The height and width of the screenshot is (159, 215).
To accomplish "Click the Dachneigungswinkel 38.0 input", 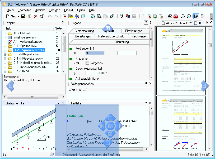I will [95, 73].
